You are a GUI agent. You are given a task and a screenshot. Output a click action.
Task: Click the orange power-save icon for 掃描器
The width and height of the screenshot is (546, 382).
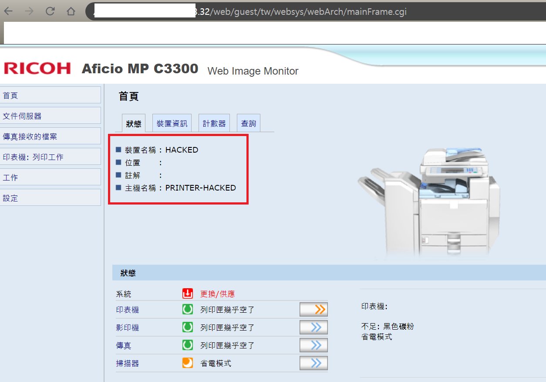(188, 363)
